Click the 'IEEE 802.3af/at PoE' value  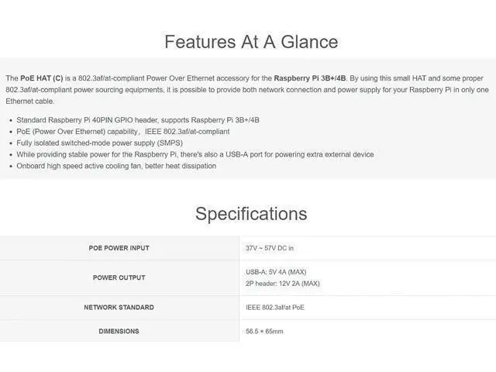pos(275,308)
